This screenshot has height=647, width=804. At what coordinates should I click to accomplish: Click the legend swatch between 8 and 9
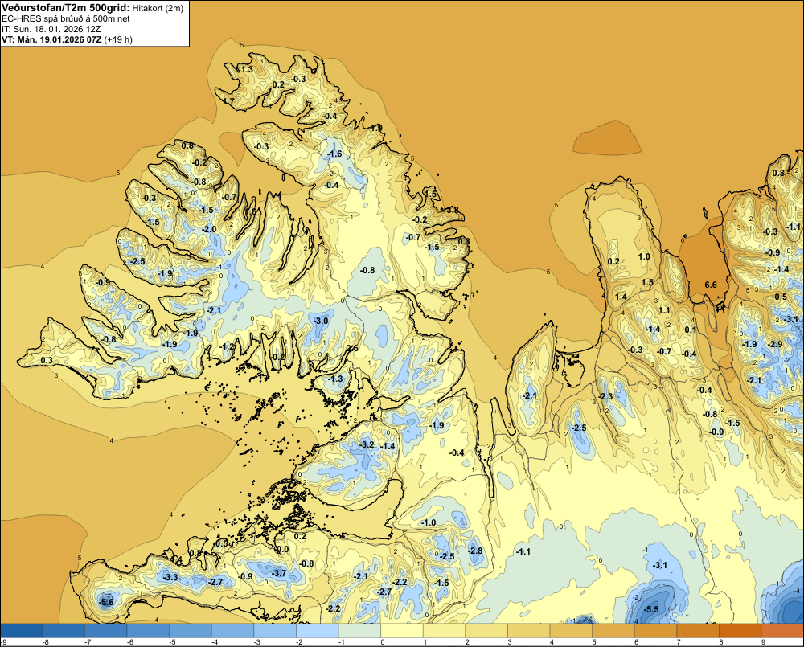[x=740, y=631]
